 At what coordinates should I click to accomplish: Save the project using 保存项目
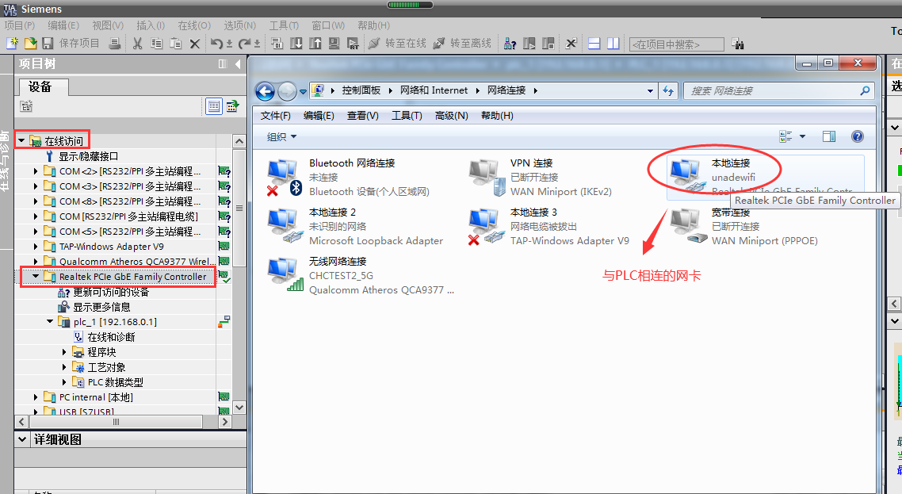(x=71, y=43)
